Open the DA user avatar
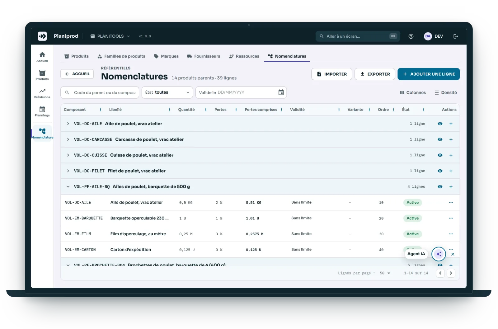This screenshot has height=329, width=498. (428, 36)
